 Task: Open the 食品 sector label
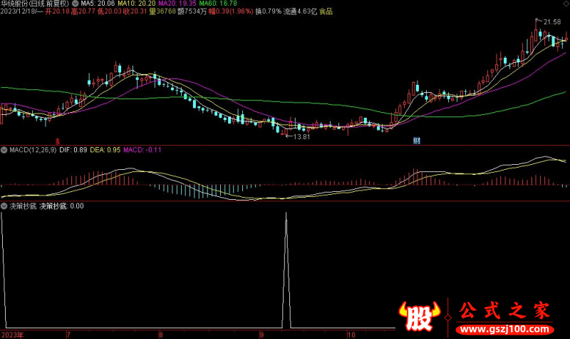(326, 11)
